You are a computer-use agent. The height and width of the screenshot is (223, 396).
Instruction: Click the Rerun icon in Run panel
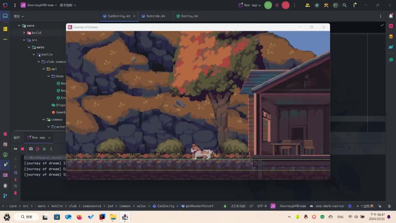click(15, 149)
